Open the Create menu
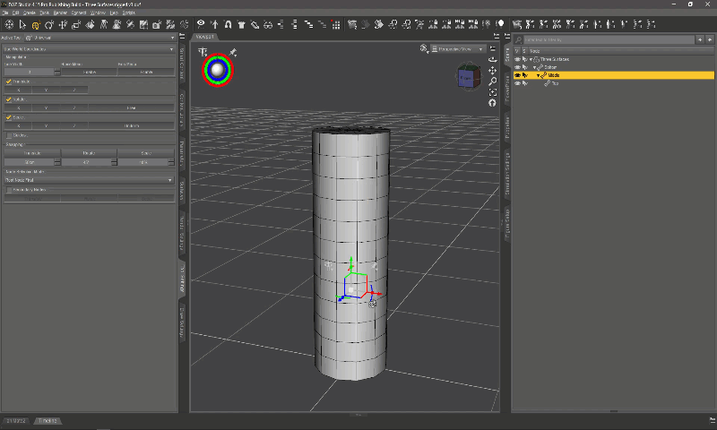 click(x=29, y=13)
